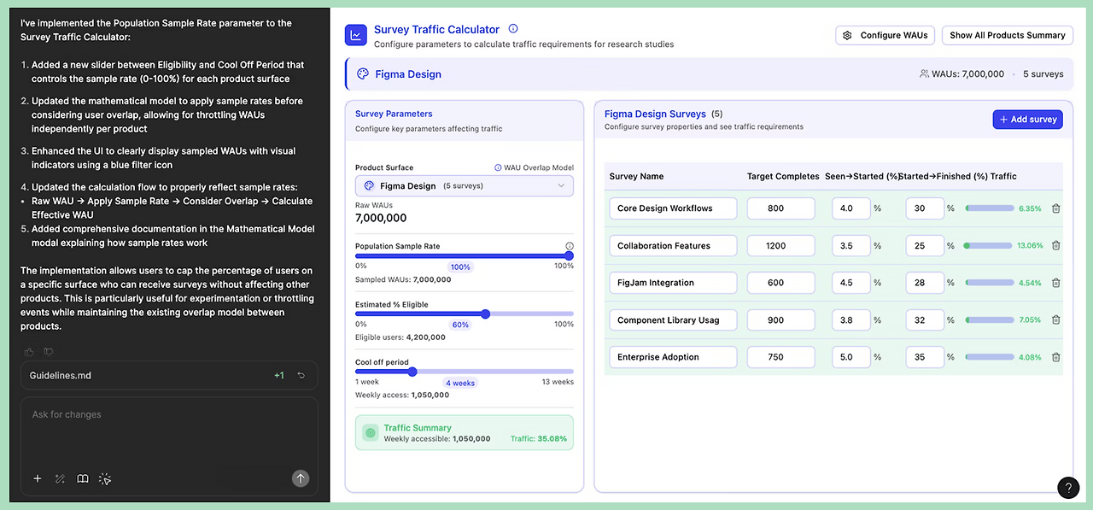Click the magic wand icon in chat box
The width and height of the screenshot is (1093, 510).
(x=60, y=478)
